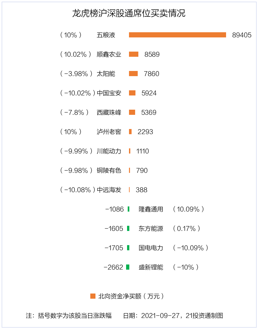Click the 隆鑫通用 stock label

[x=151, y=209]
